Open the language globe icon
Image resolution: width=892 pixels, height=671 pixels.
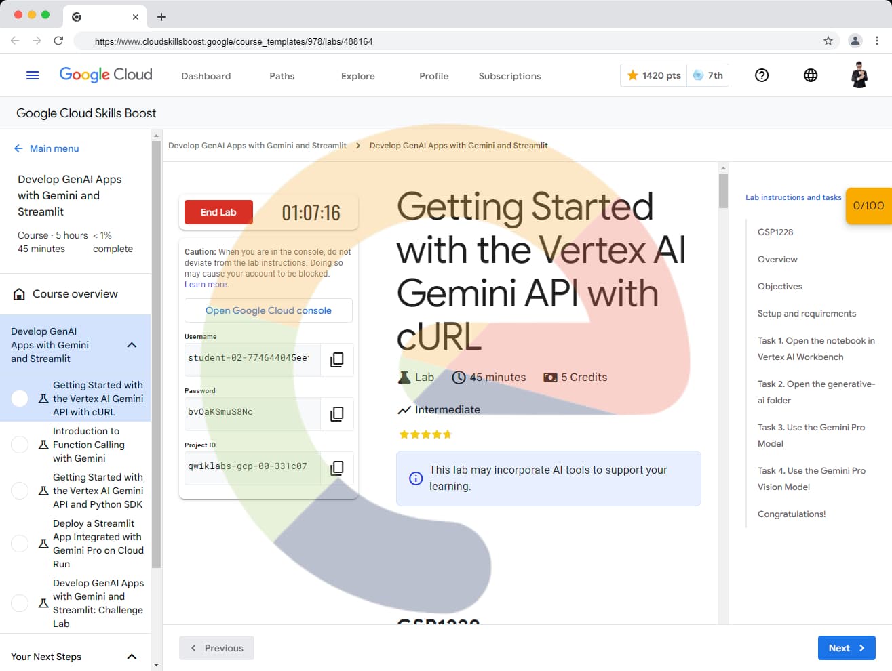tap(811, 75)
